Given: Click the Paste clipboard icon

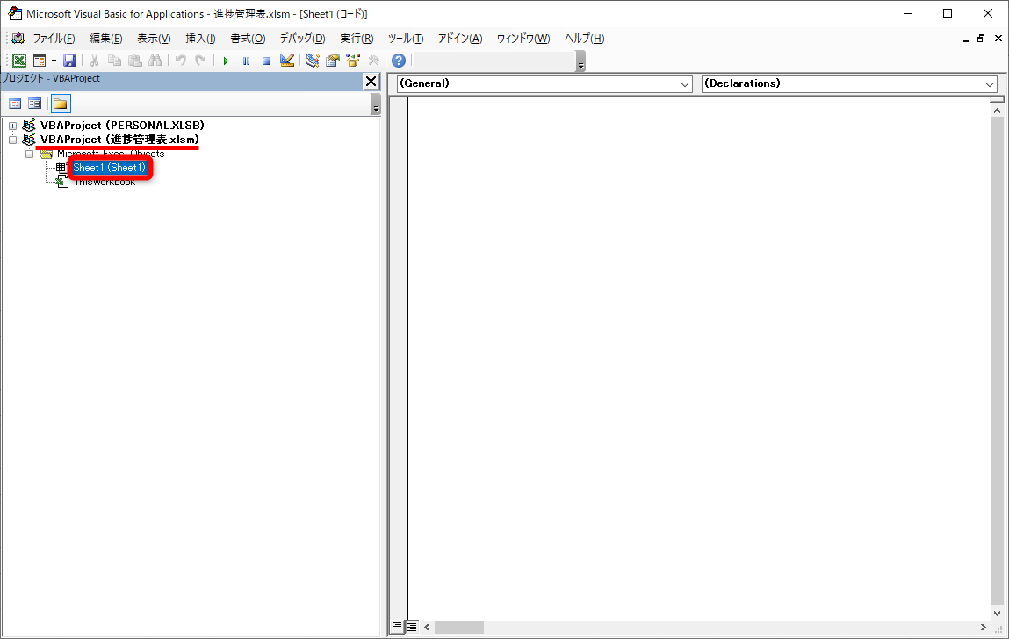Looking at the screenshot, I should [135, 61].
